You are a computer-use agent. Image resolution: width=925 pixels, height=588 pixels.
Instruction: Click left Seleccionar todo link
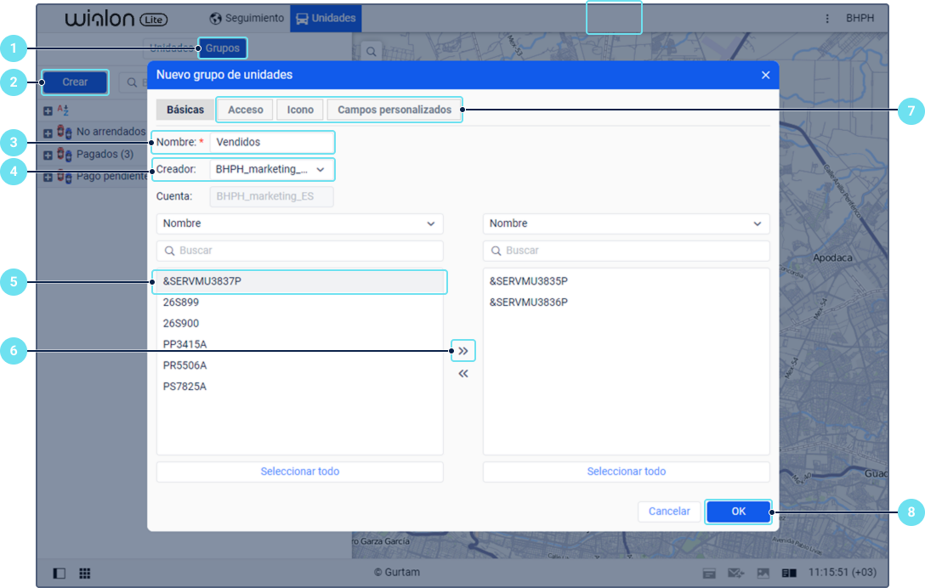(x=299, y=472)
